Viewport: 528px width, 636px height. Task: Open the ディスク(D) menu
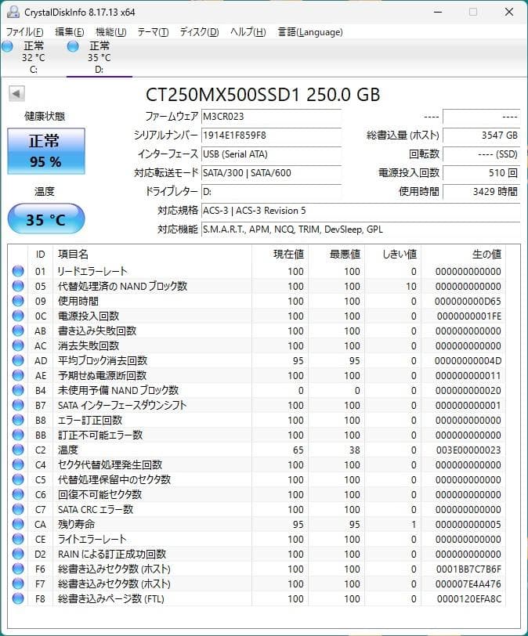click(x=199, y=31)
